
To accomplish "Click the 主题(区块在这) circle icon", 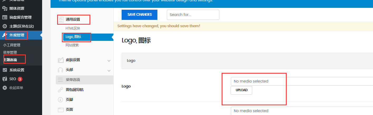I will pyautogui.click(x=4, y=26).
